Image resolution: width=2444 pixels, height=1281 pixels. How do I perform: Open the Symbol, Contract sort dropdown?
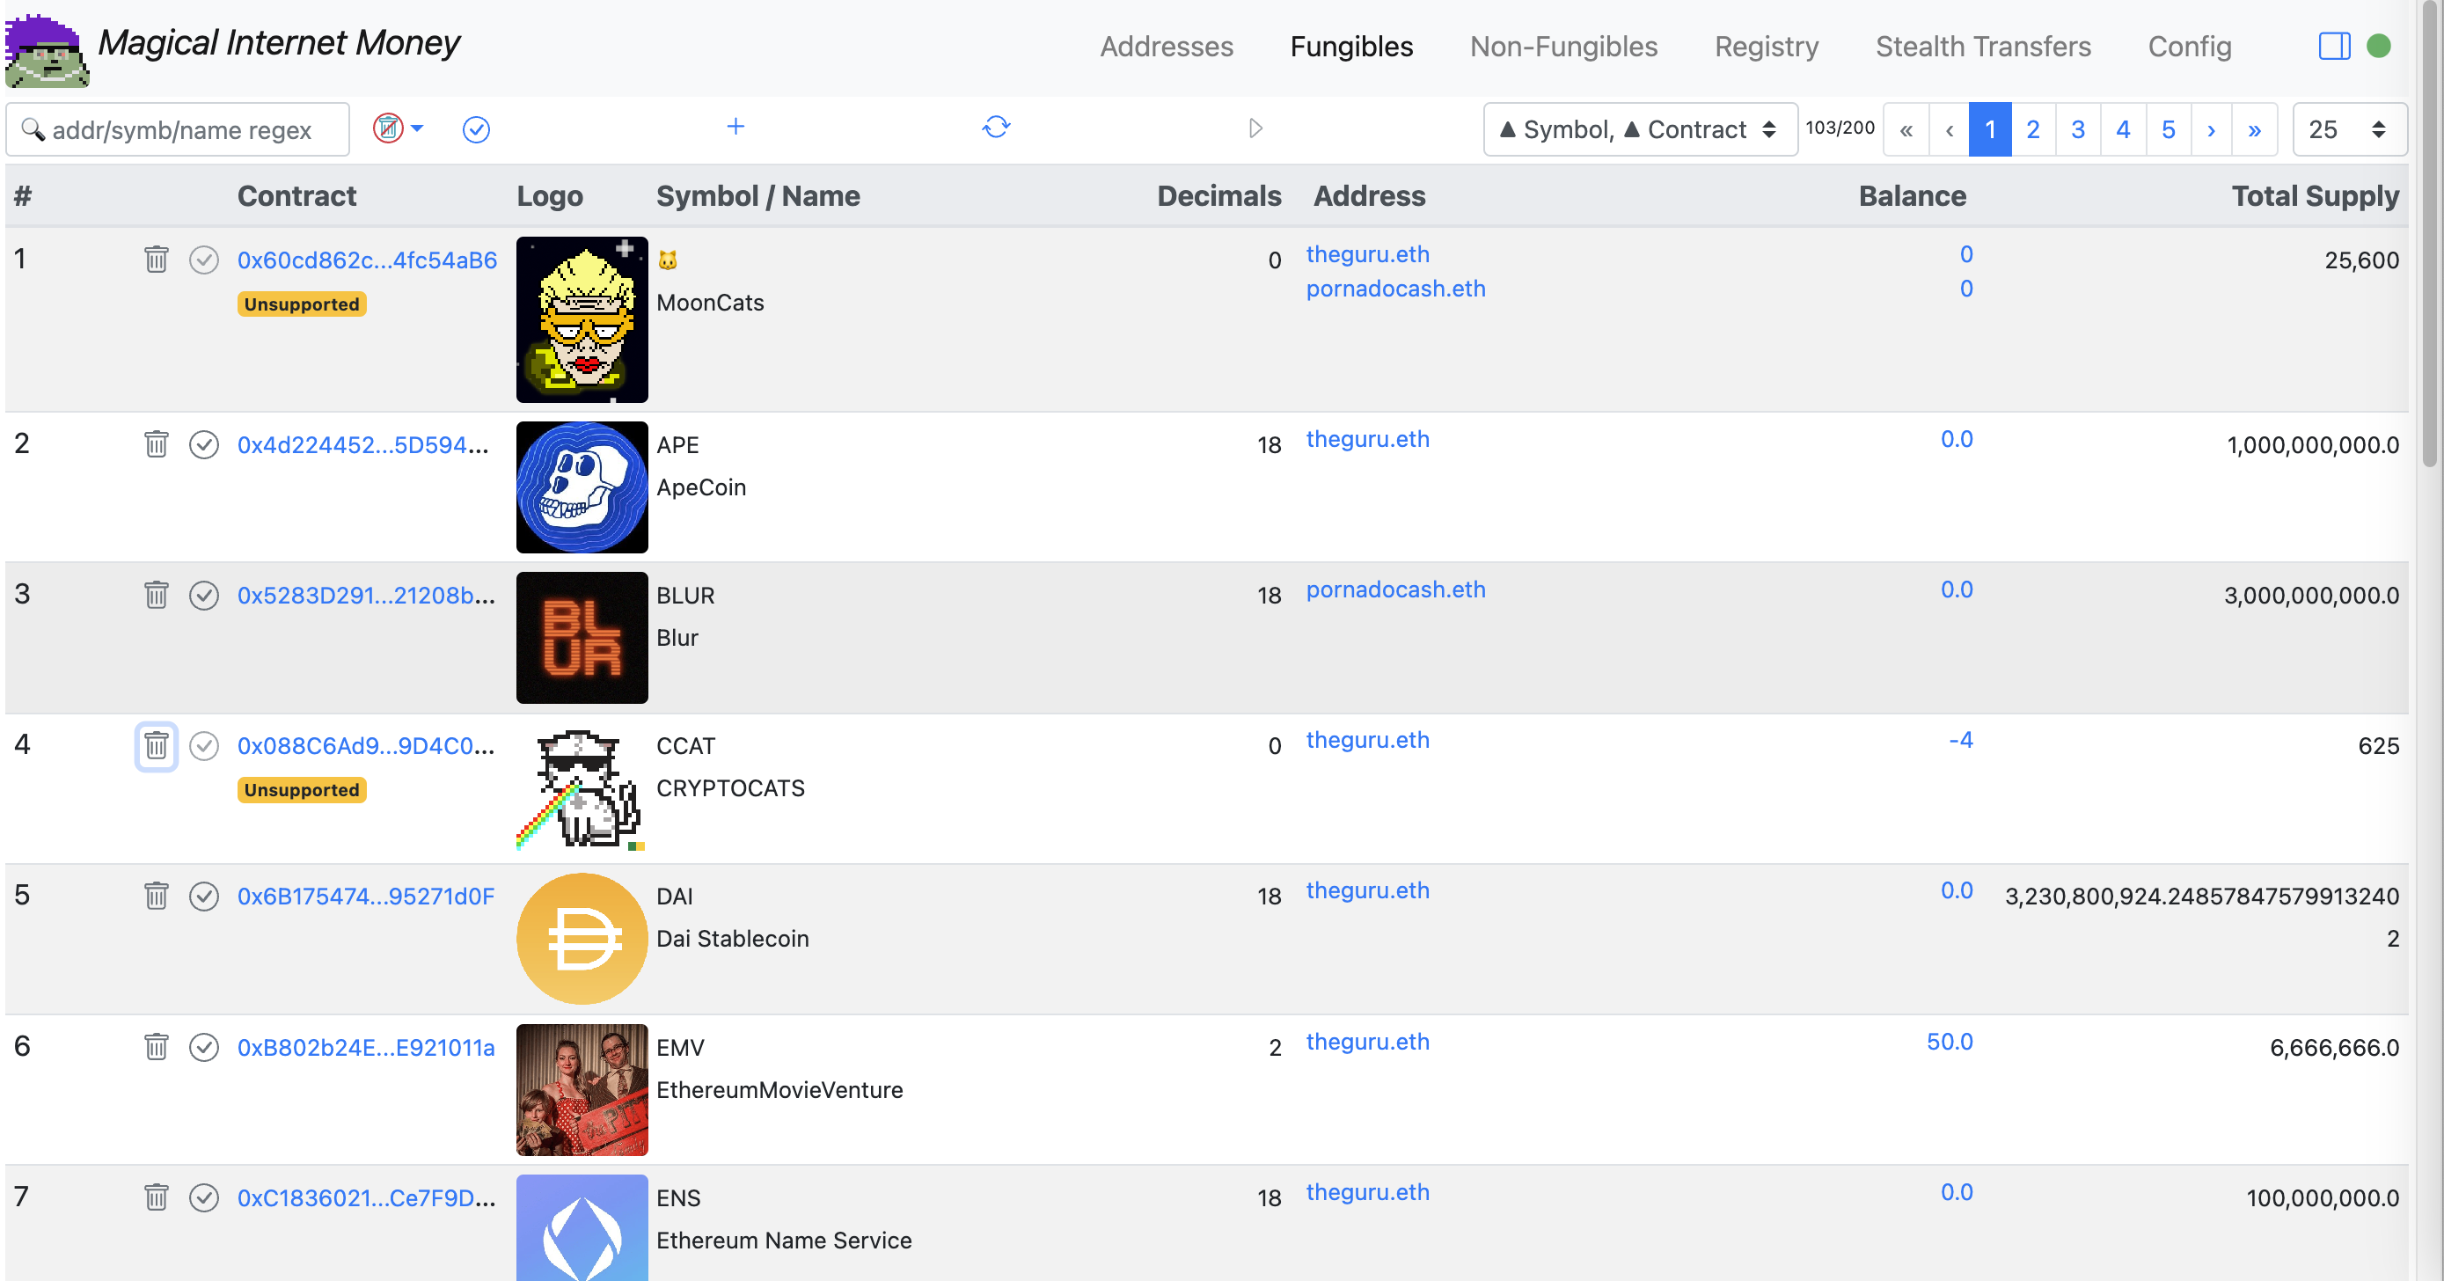point(1638,129)
